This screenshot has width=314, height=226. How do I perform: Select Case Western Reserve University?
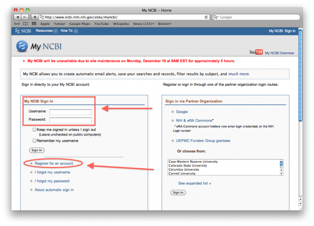click(x=193, y=161)
